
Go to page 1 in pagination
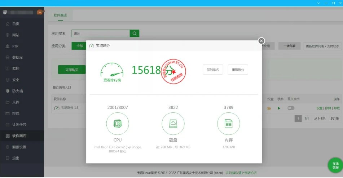tap(298, 119)
